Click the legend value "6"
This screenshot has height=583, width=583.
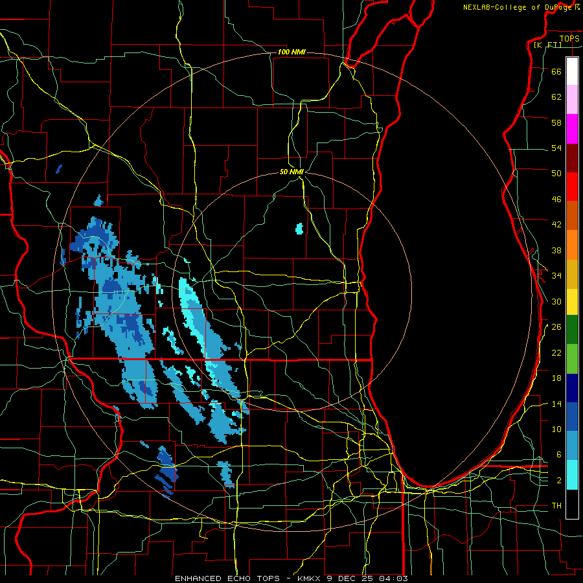coord(559,455)
